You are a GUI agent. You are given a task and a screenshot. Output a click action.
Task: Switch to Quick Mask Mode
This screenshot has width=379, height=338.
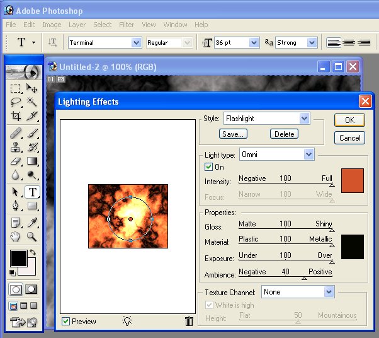(x=31, y=289)
